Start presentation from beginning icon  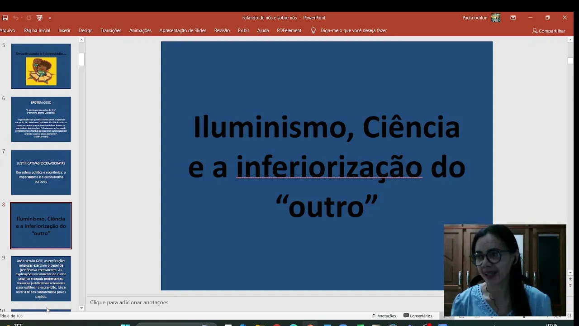tap(39, 18)
